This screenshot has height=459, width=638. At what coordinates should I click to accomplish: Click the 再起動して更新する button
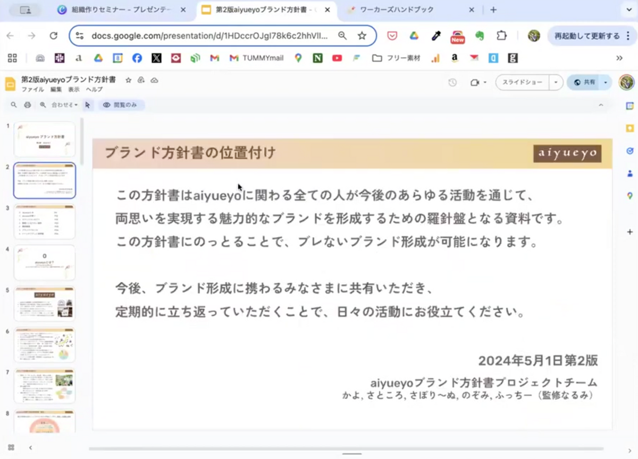point(586,36)
